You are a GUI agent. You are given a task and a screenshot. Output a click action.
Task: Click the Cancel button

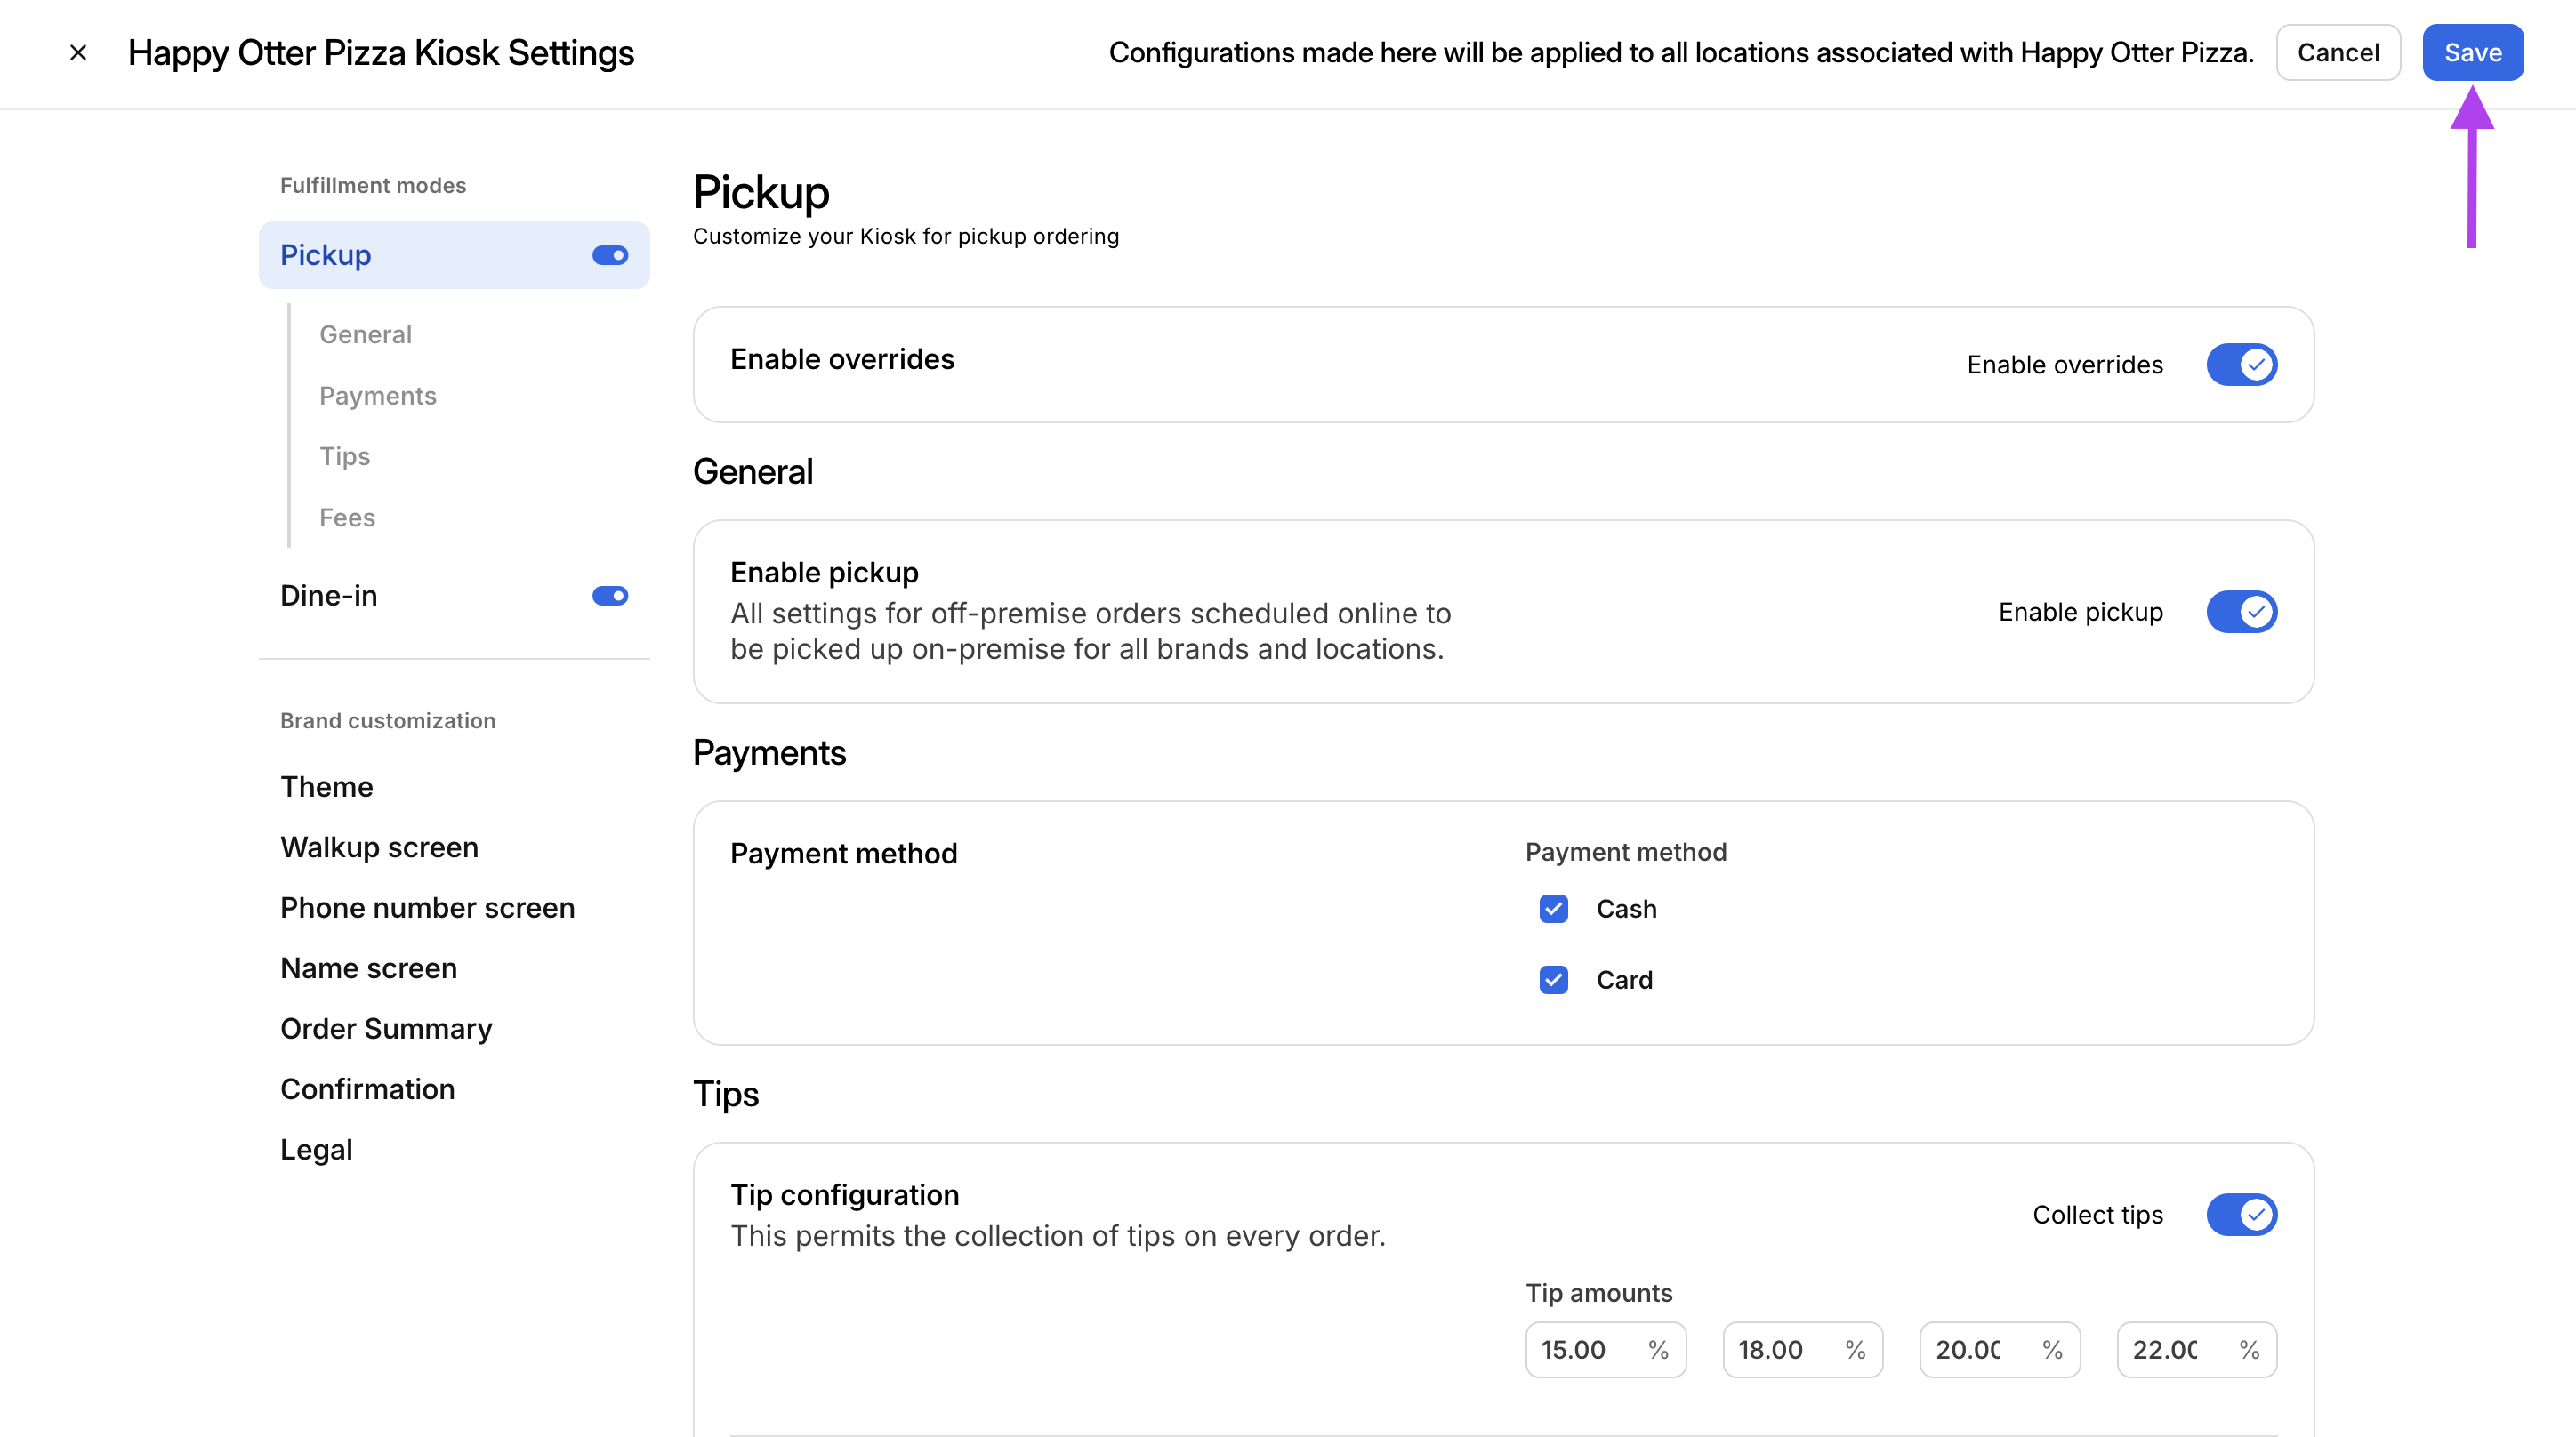pyautogui.click(x=2338, y=52)
